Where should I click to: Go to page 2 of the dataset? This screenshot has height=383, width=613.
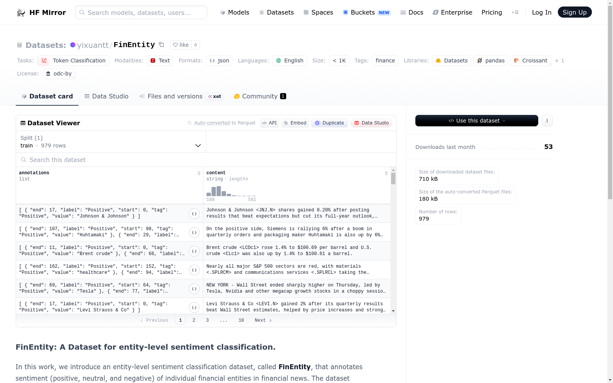(194, 320)
